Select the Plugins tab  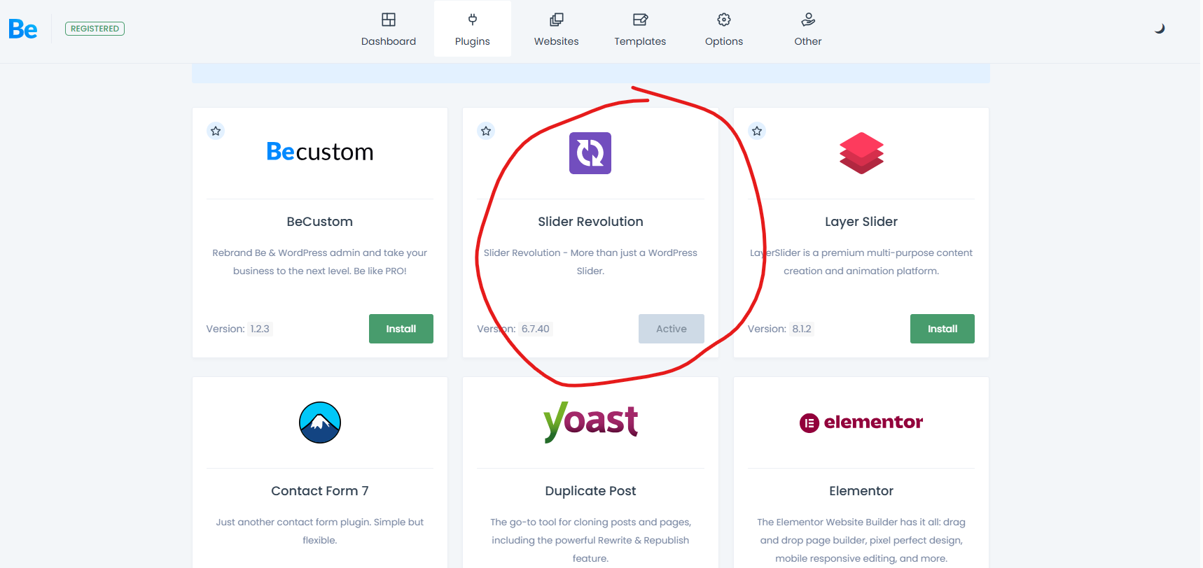coord(472,29)
